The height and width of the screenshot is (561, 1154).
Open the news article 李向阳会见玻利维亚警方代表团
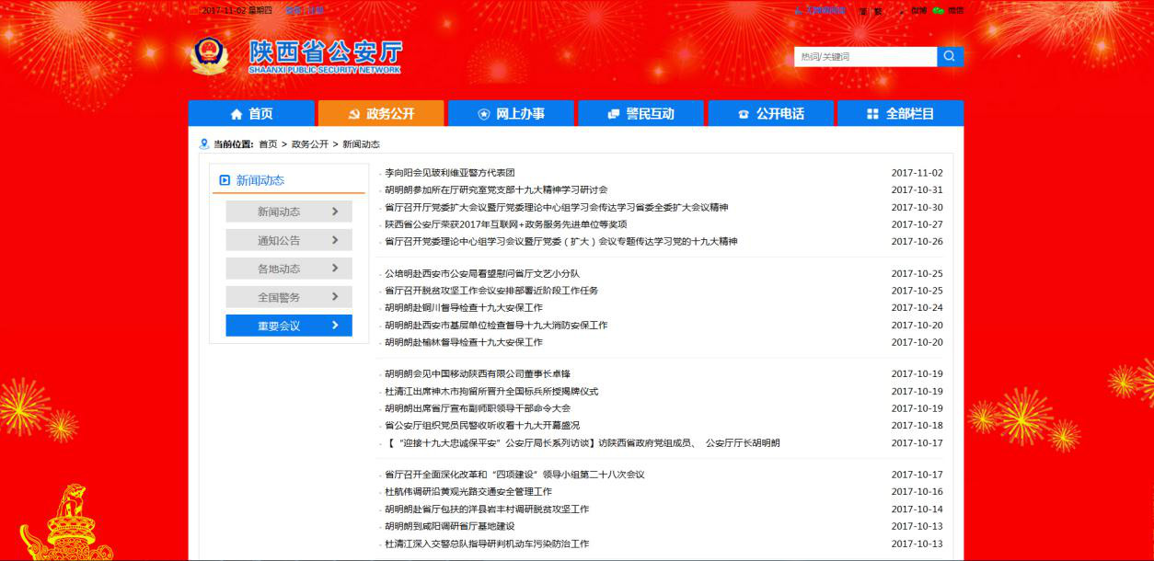tap(449, 173)
